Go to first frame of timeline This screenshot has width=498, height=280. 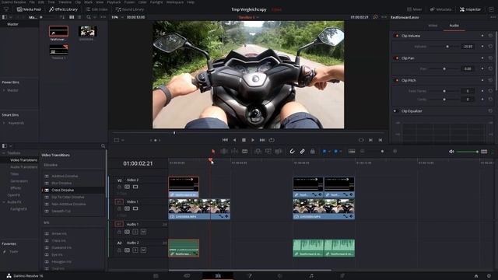click(x=225, y=140)
